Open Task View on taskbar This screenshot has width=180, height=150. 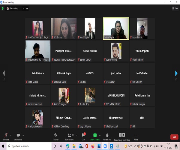61,146
